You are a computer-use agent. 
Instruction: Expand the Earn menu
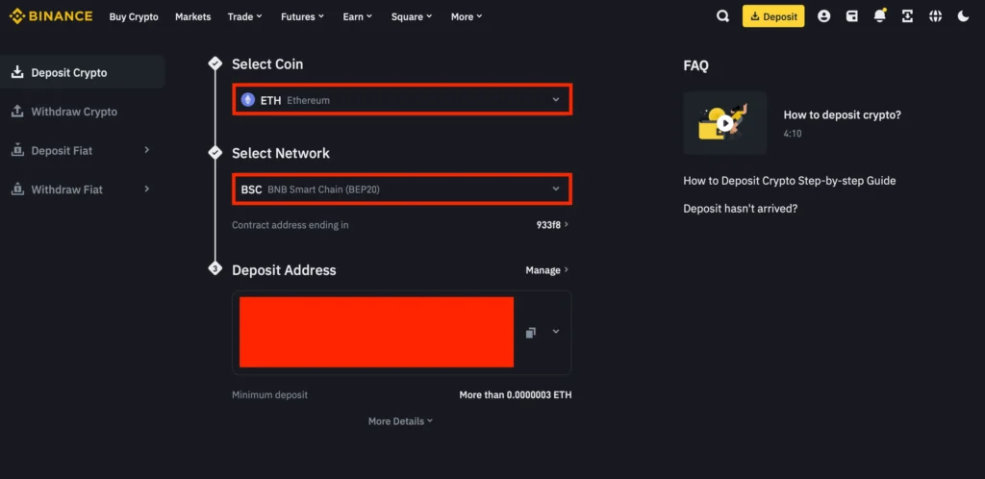coord(358,17)
